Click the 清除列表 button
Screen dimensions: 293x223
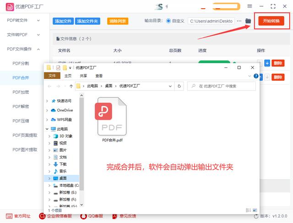click(x=118, y=21)
